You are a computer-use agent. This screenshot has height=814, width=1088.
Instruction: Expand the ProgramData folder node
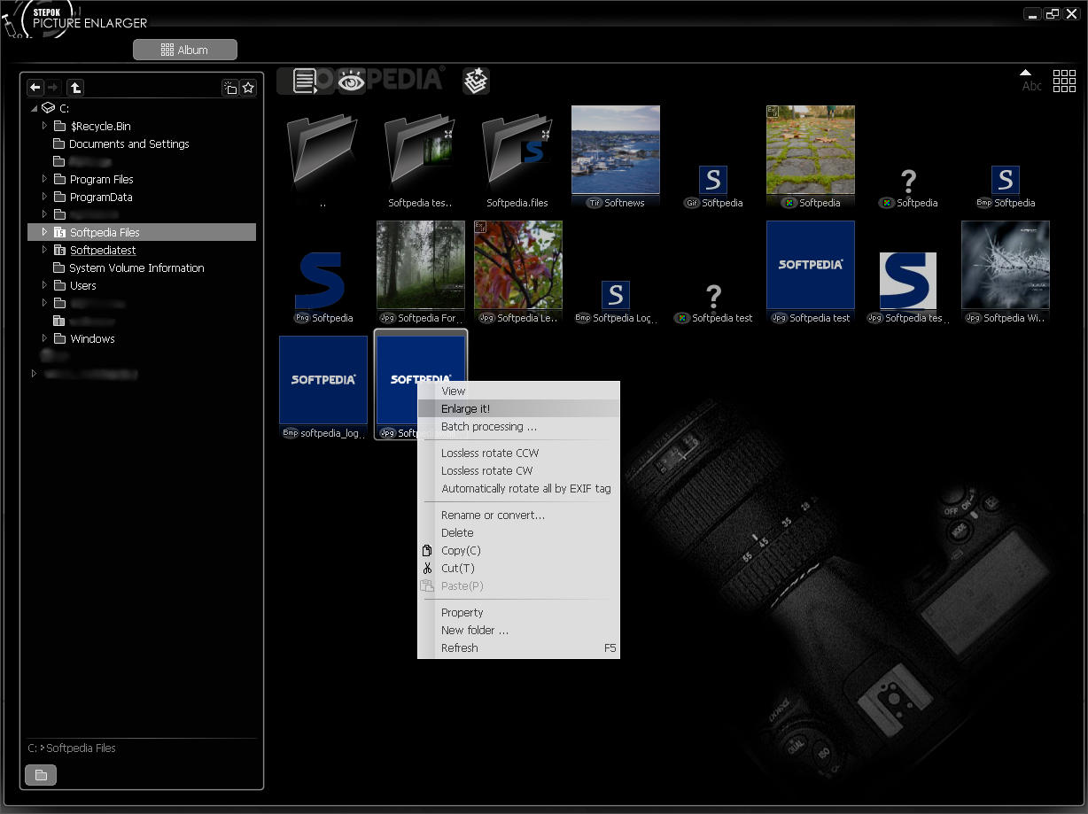tap(44, 197)
